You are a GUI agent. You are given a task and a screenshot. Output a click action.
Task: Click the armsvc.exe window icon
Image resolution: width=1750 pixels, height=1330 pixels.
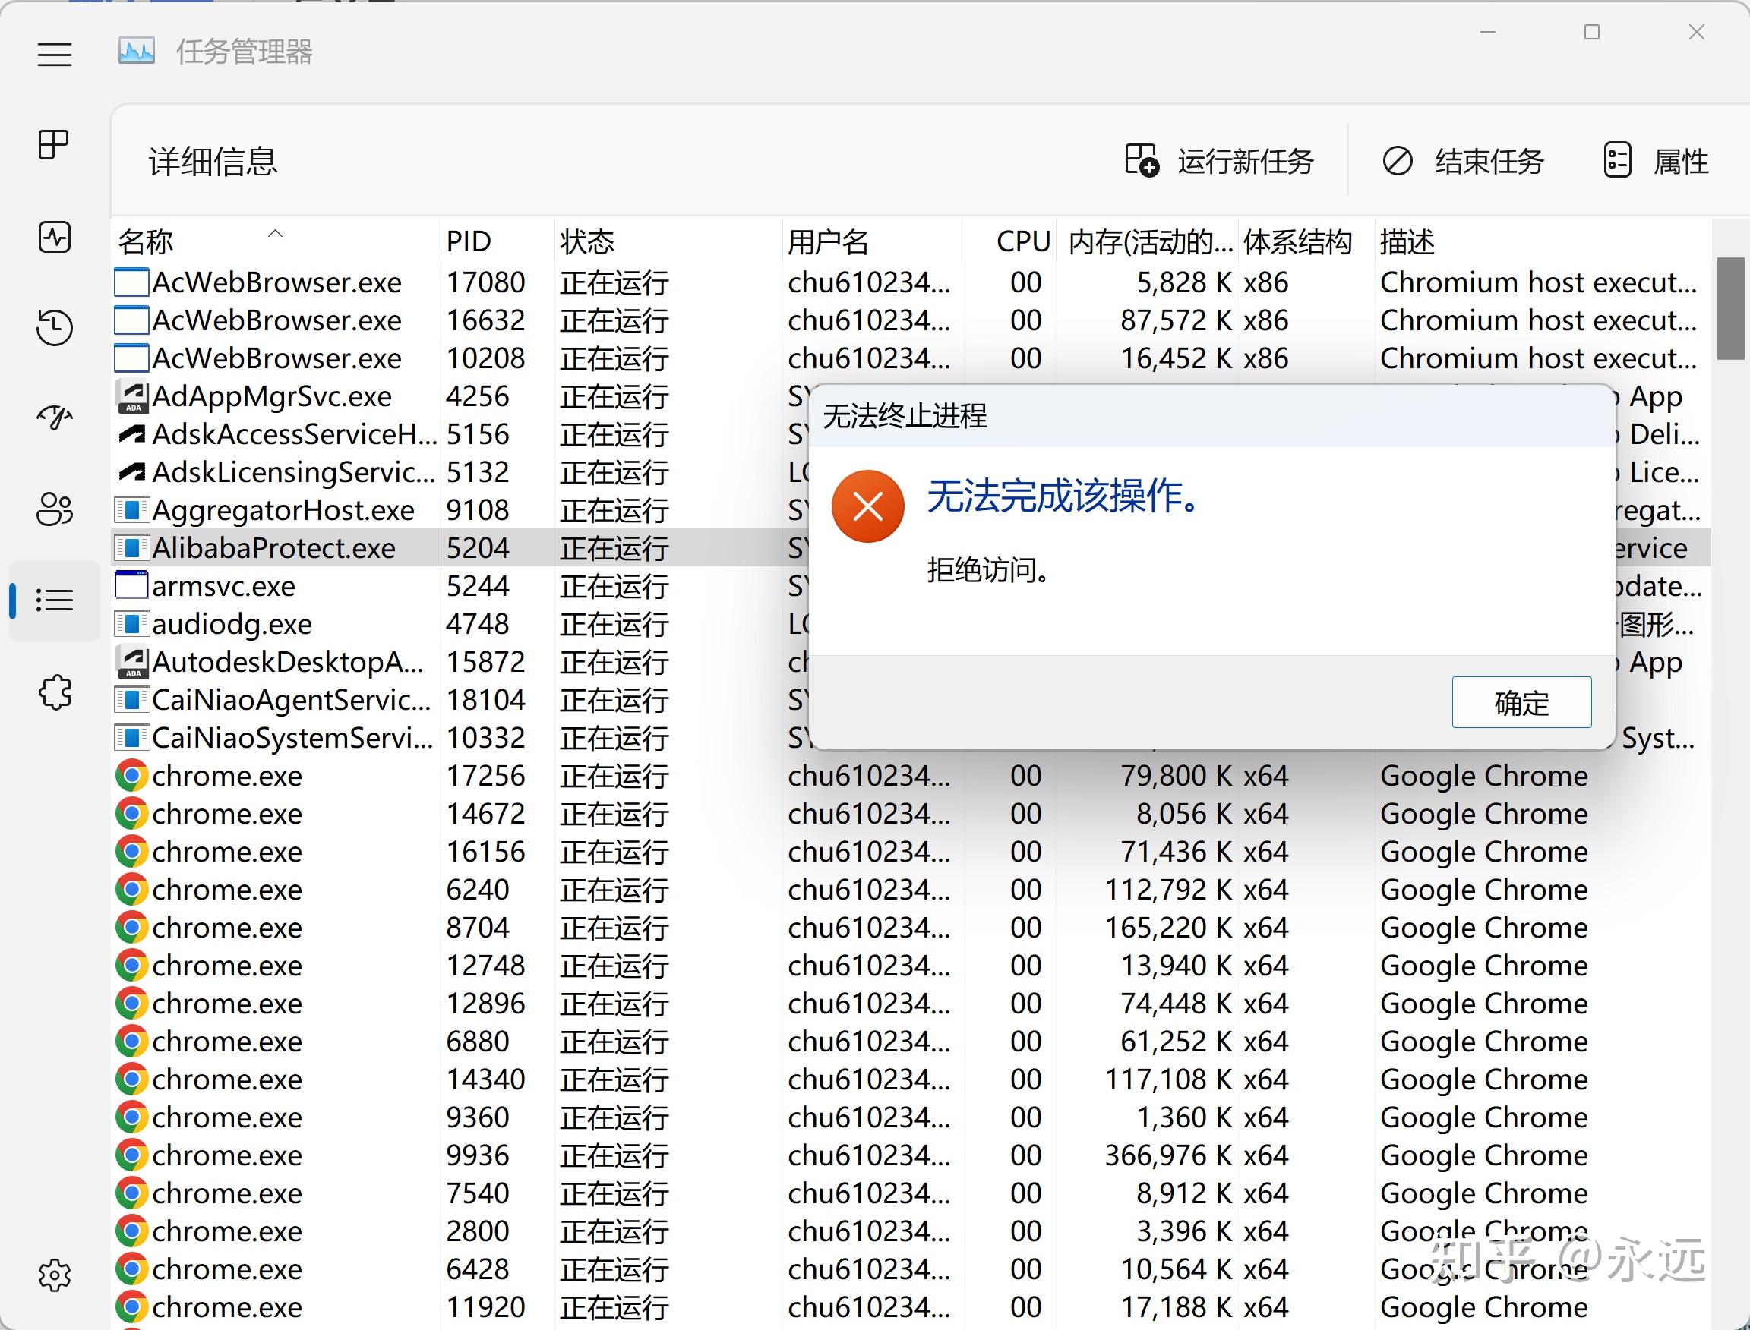point(131,586)
